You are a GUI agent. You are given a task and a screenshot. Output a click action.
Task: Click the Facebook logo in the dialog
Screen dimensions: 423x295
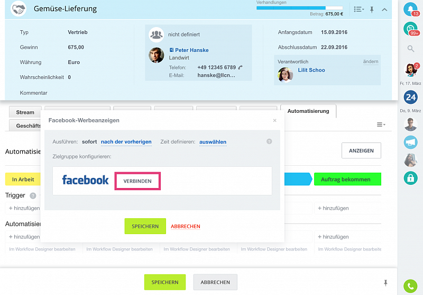coord(85,180)
